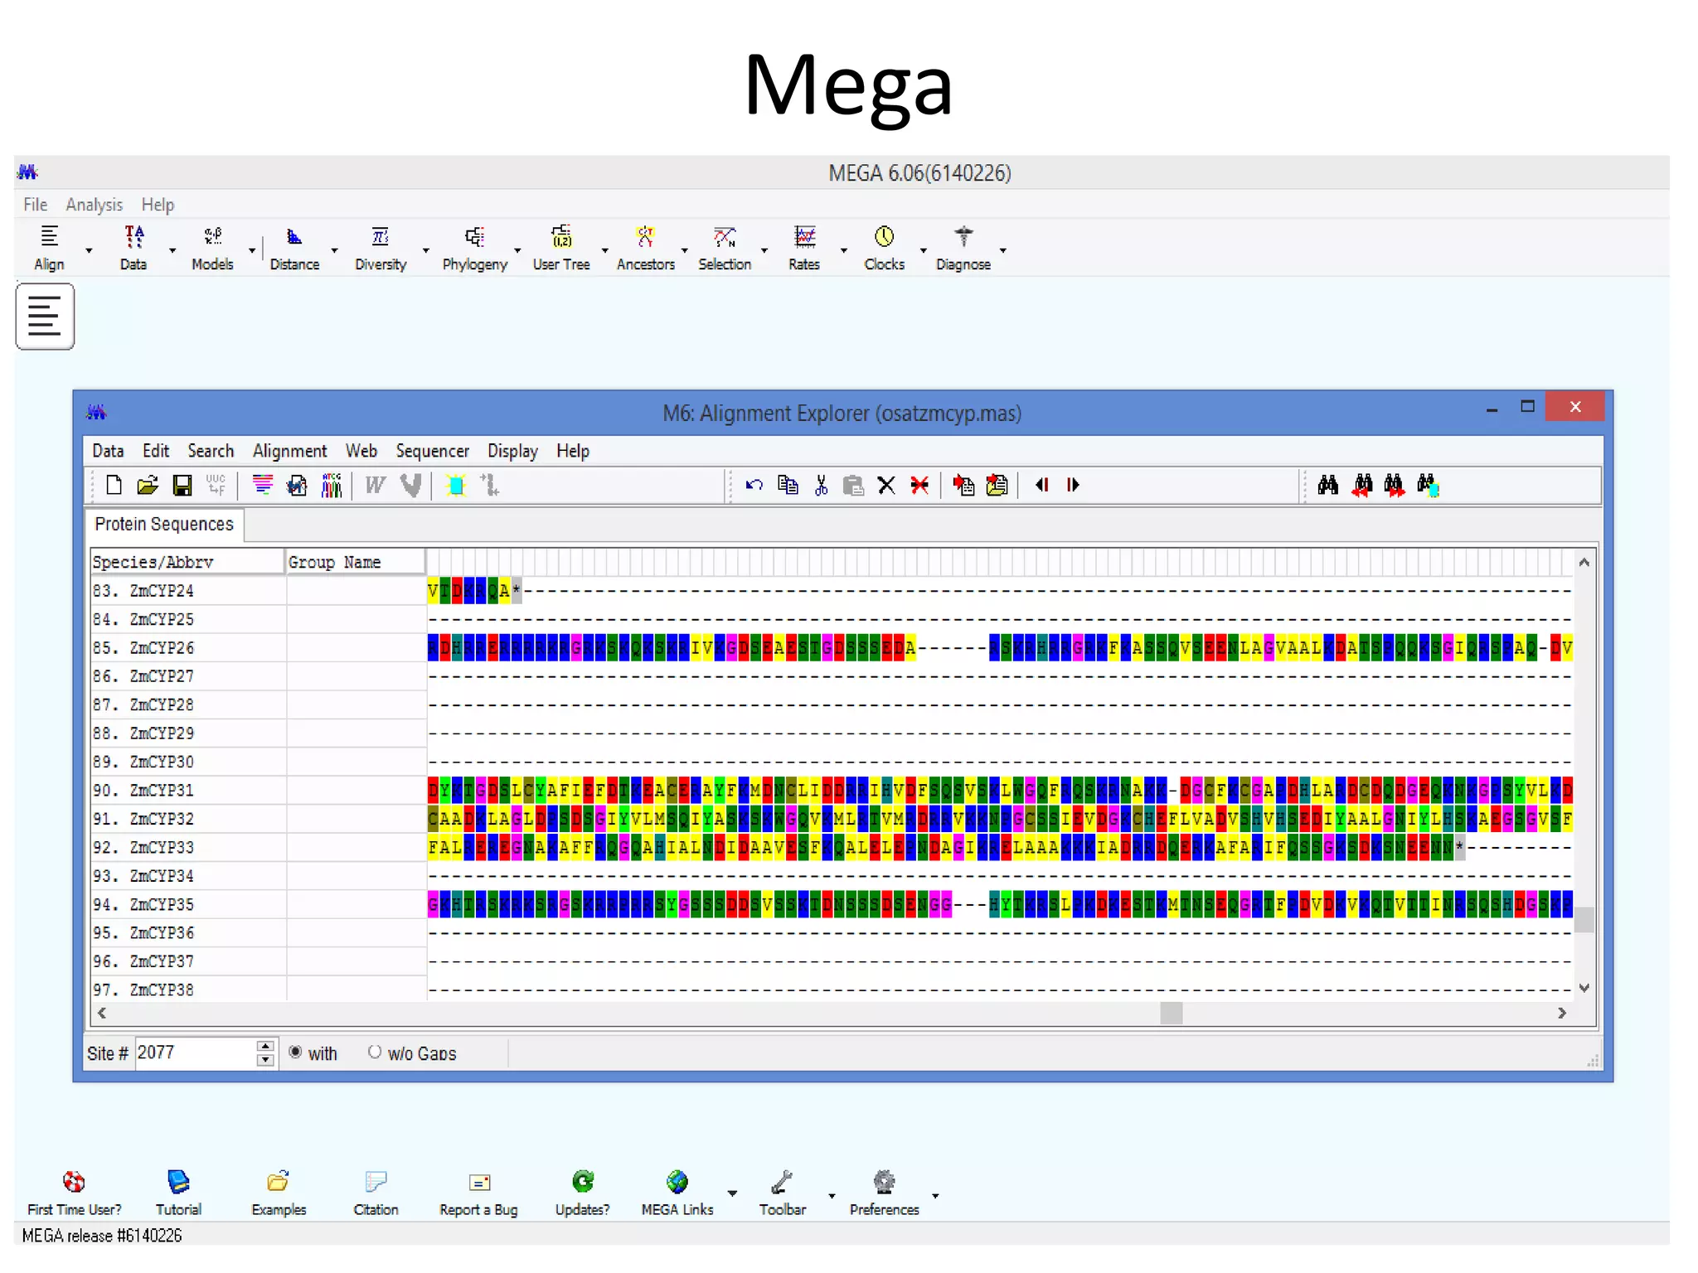The width and height of the screenshot is (1698, 1273).
Task: Click Report a Bug
Action: pos(478,1193)
